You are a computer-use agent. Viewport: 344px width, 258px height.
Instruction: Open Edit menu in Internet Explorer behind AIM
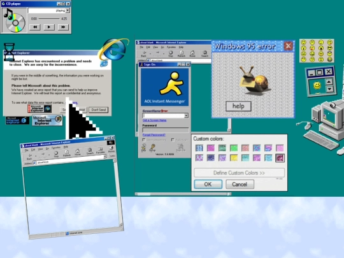[148, 47]
